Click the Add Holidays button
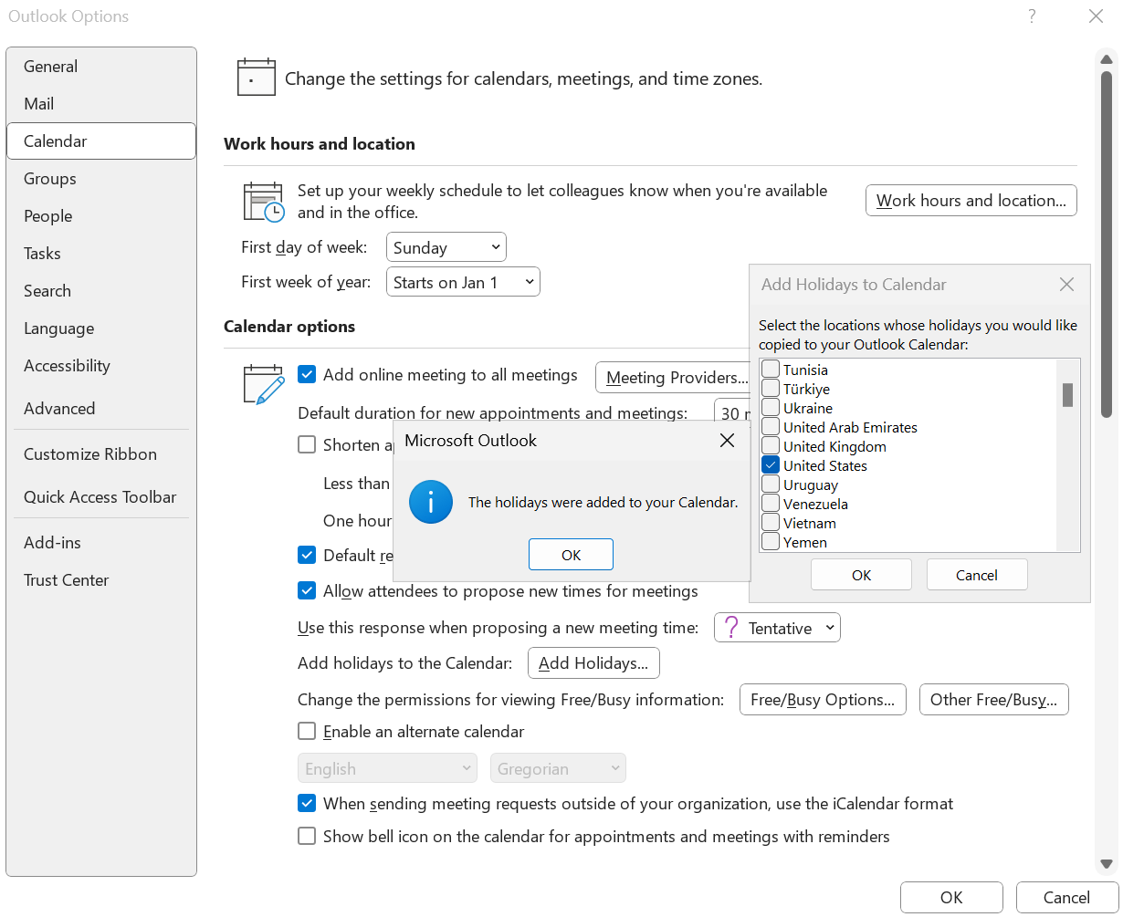 (x=593, y=663)
